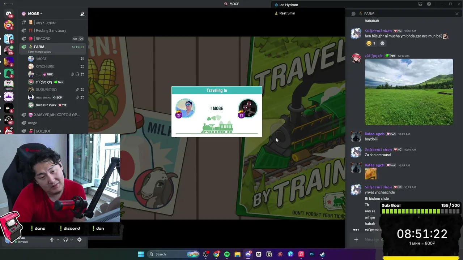The image size is (463, 260).
Task: Open Discord direct messages home icon
Action: (x=9, y=14)
